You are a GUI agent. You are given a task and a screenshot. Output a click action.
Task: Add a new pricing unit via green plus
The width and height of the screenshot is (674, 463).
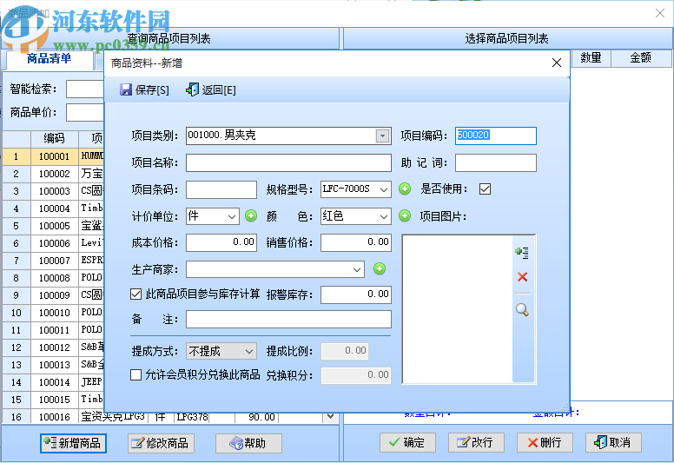(x=251, y=215)
